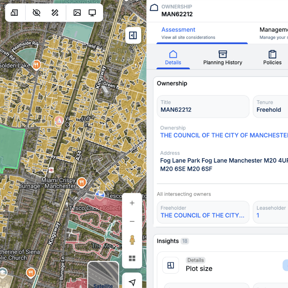Image resolution: width=288 pixels, height=288 pixels.
Task: Activate Street View pegman
Action: (x=132, y=240)
